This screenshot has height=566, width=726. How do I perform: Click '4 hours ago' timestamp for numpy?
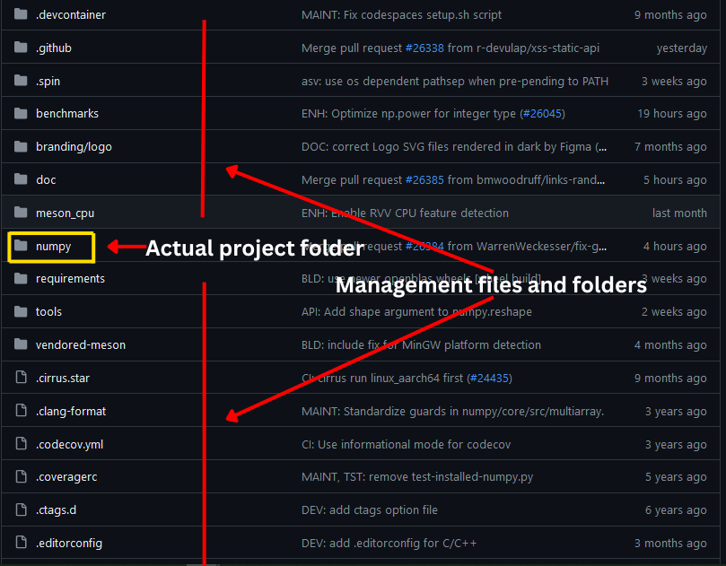pos(675,247)
